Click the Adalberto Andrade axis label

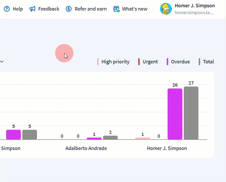tap(86, 148)
